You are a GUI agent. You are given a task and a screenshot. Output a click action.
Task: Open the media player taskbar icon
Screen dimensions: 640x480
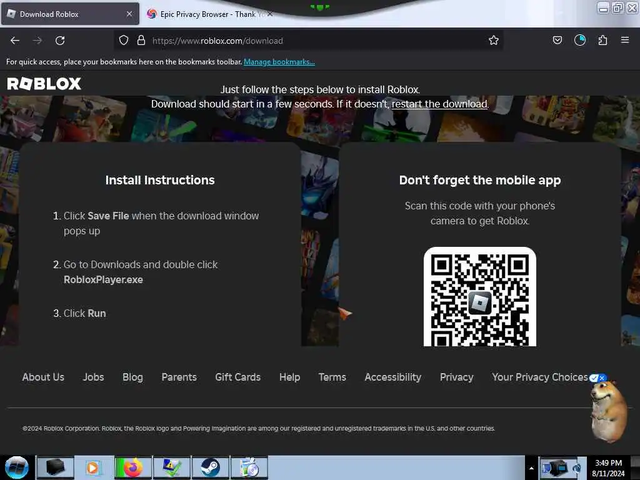pyautogui.click(x=94, y=467)
